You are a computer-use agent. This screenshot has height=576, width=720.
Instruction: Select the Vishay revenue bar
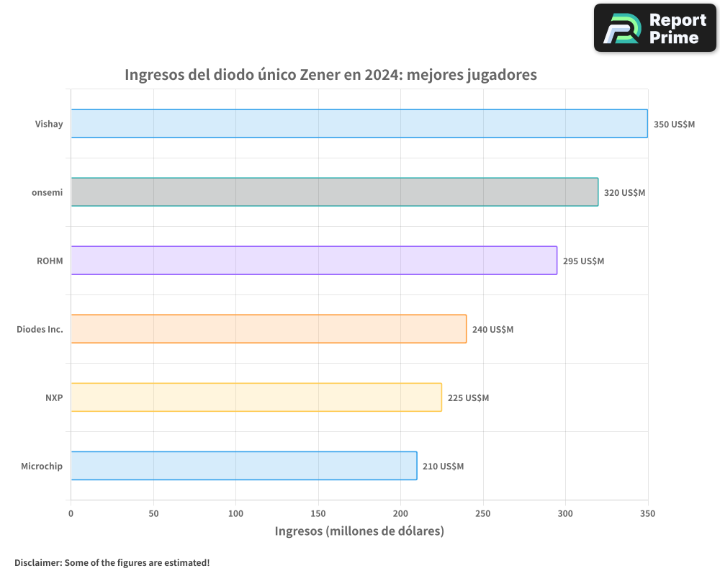358,123
